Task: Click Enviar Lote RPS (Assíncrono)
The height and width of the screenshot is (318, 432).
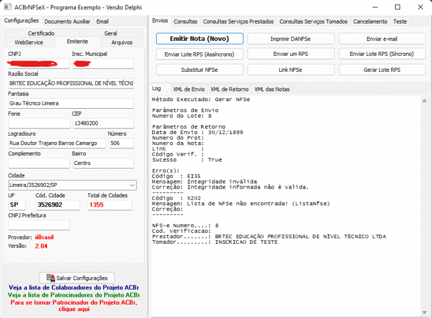Action: [x=199, y=54]
